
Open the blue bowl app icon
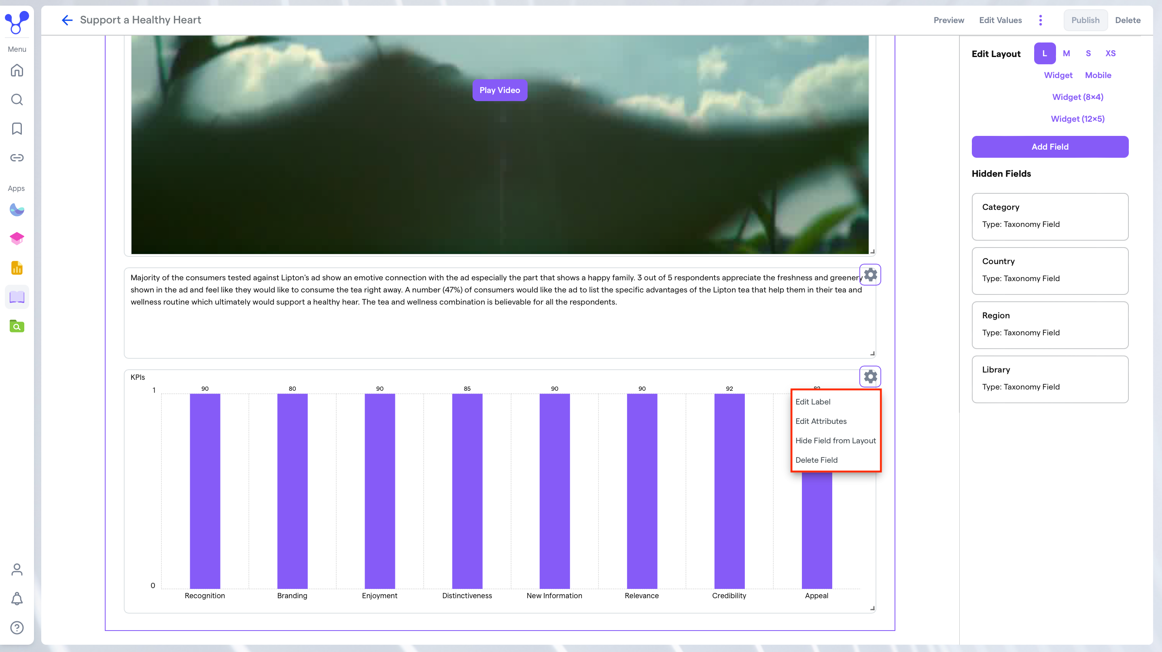[17, 210]
